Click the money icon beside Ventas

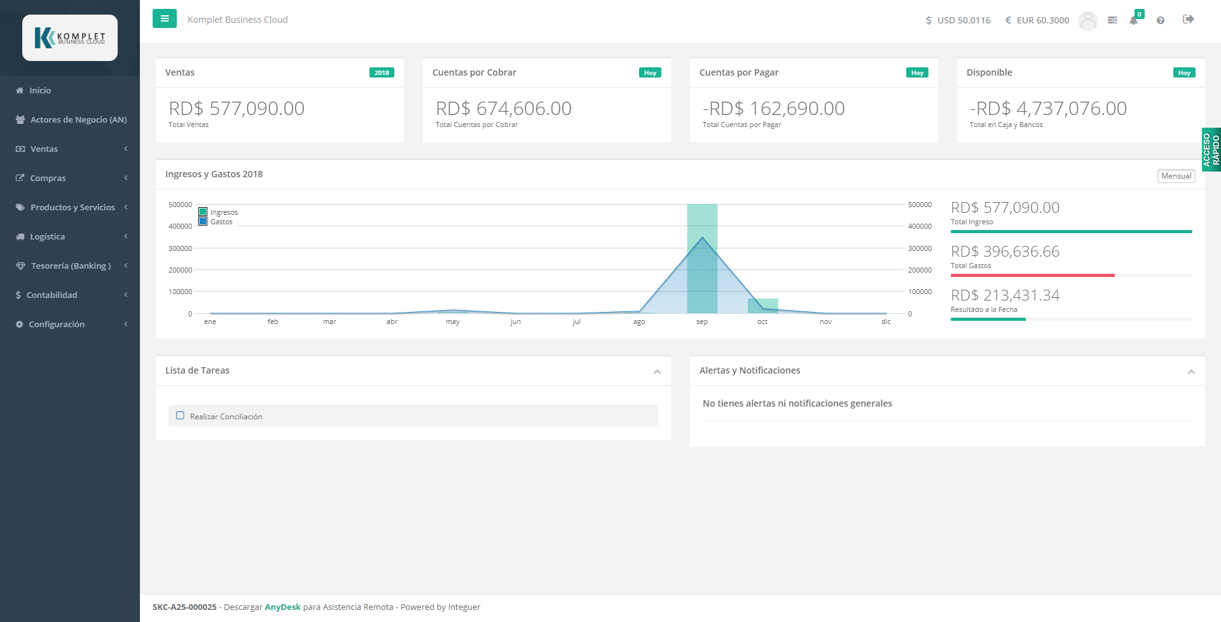[20, 149]
